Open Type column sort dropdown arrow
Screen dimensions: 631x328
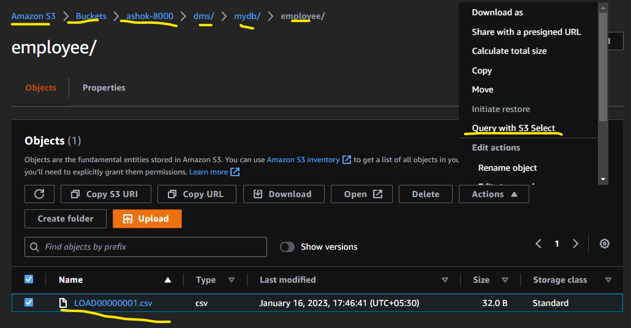(x=232, y=280)
